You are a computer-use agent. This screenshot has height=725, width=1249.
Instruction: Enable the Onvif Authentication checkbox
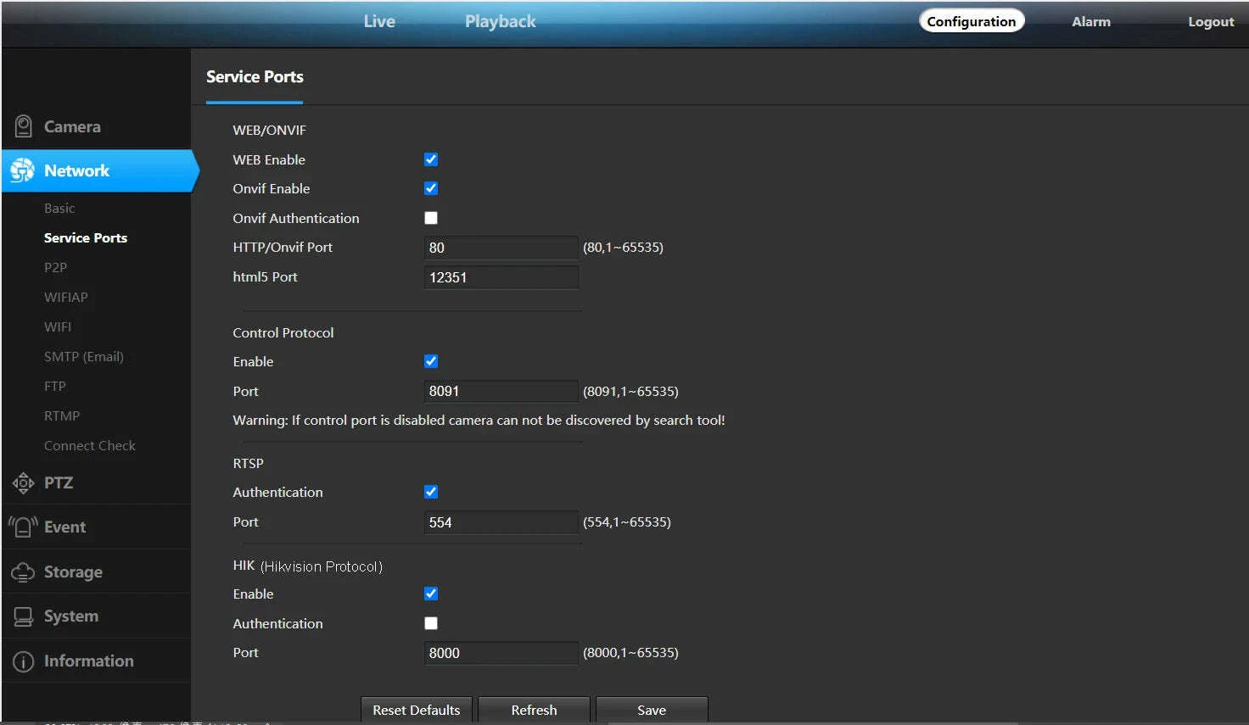pos(431,218)
